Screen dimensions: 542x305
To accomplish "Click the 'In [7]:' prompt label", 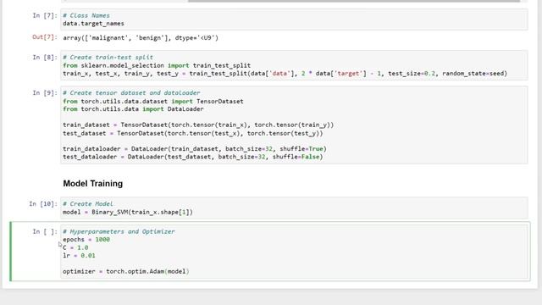I will [45, 15].
